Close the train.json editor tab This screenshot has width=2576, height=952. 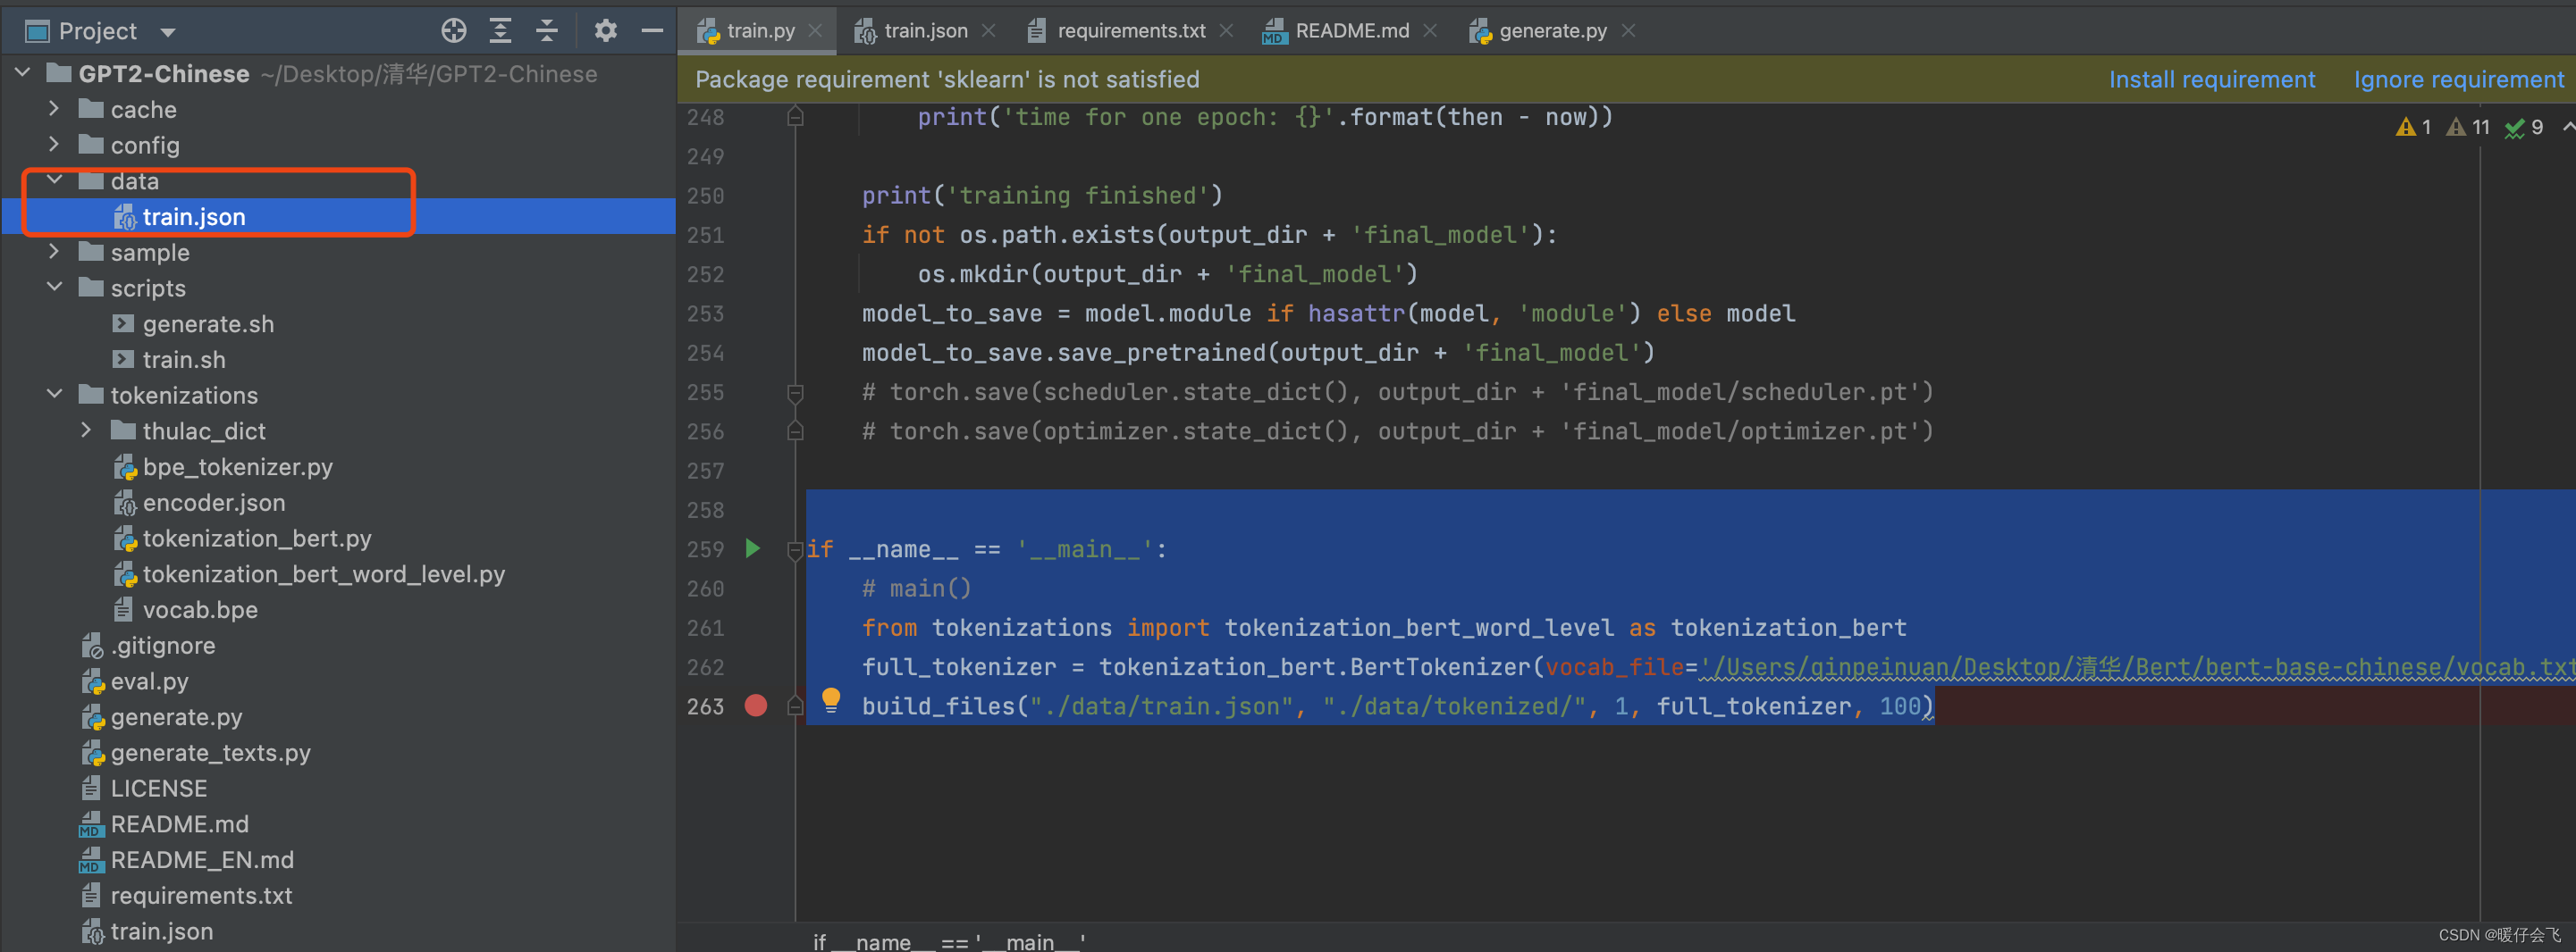pyautogui.click(x=988, y=31)
